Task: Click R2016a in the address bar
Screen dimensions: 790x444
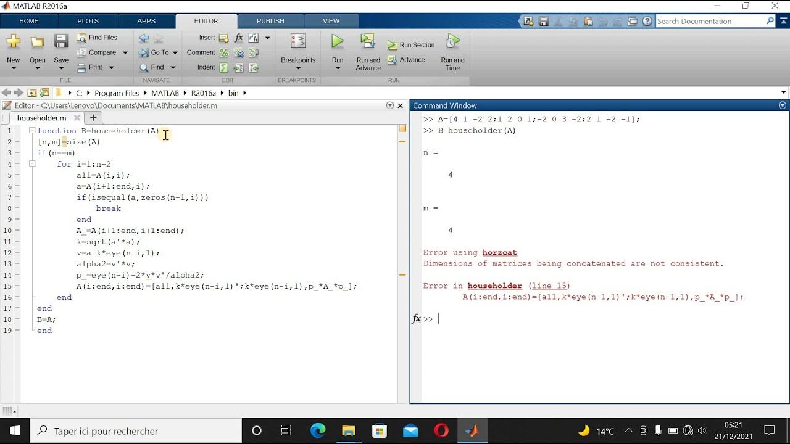Action: [203, 93]
